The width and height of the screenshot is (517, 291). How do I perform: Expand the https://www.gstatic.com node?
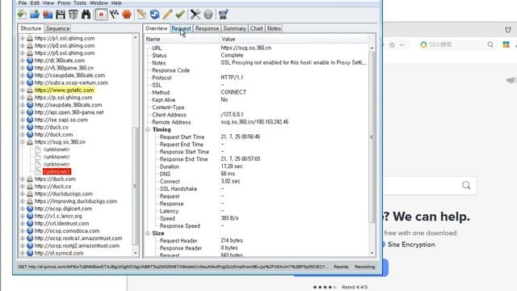[23, 90]
